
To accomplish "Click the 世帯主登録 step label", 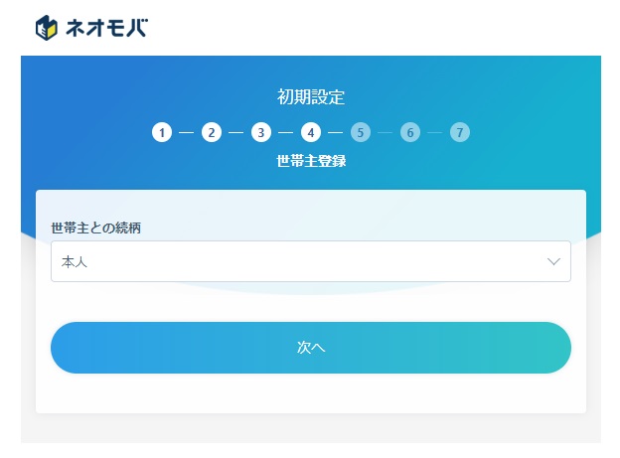I will pyautogui.click(x=311, y=161).
